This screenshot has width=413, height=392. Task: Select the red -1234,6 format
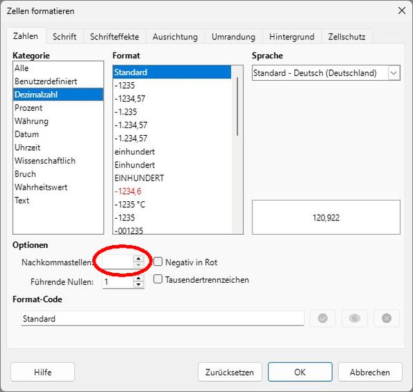tap(172, 191)
